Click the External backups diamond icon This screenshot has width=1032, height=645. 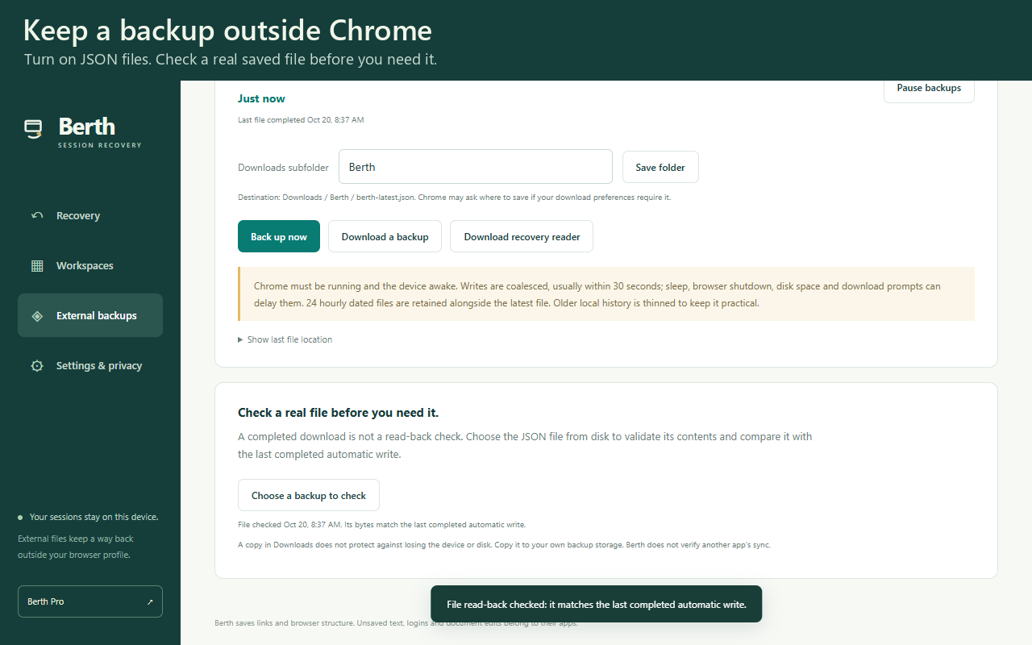click(37, 315)
